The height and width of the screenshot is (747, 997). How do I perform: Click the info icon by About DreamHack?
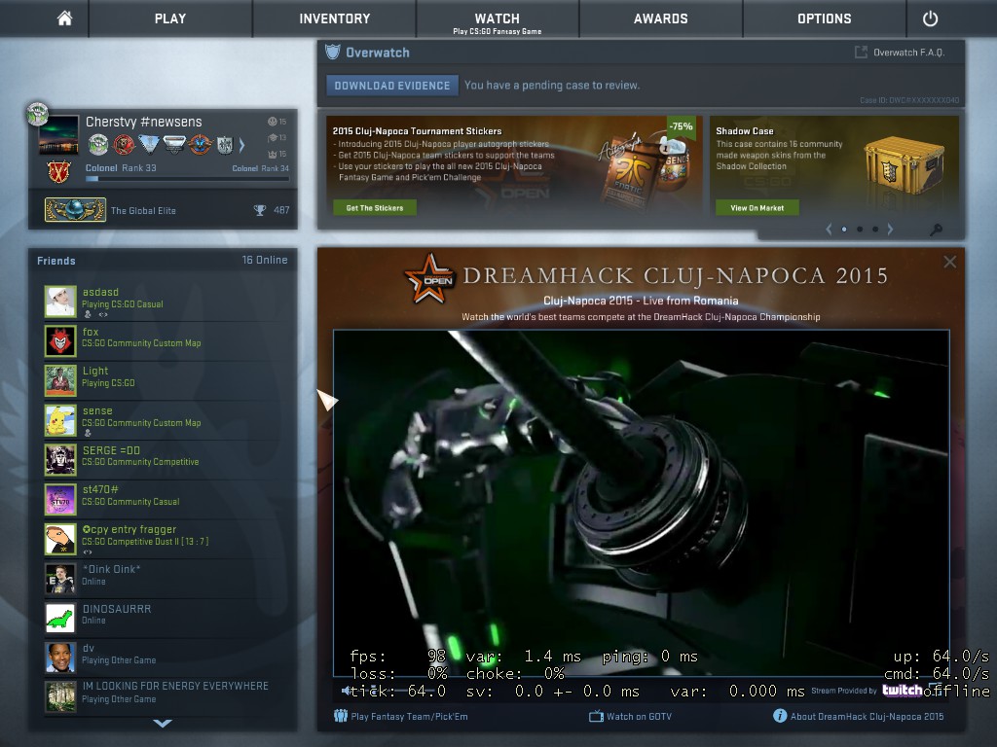(780, 716)
